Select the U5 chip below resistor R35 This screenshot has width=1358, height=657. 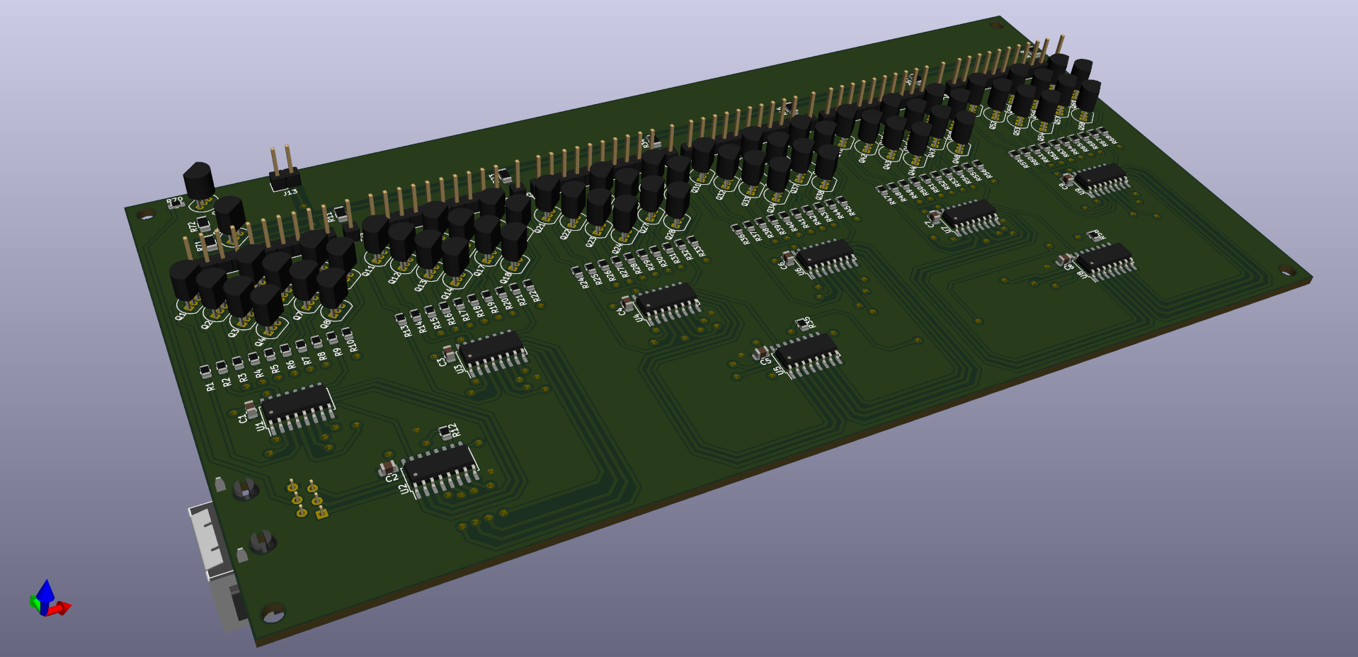pyautogui.click(x=807, y=354)
